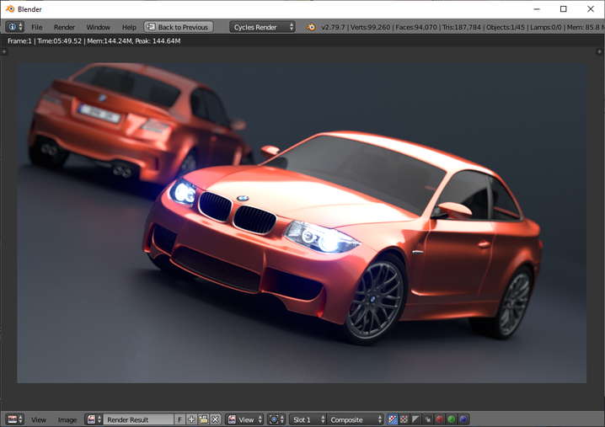Screen dimensions: 605x427
Task: Click the top-right area split corner
Action: pyautogui.click(x=600, y=51)
